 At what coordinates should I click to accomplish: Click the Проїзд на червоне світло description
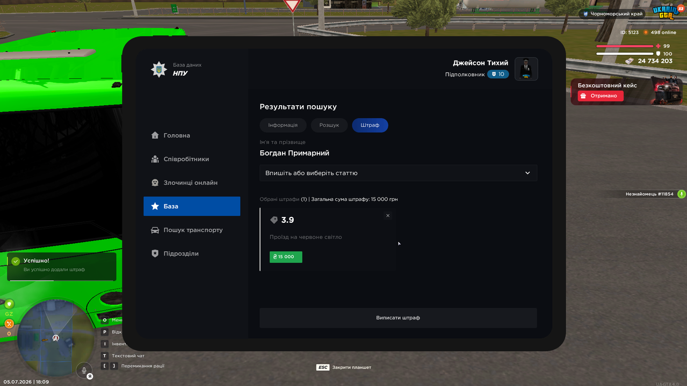coord(306,237)
